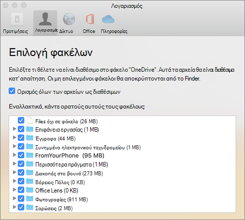
Task: Uncheck Συνημμένα ηλεκτρονικού ταχυδρομείου checkbox
Action: click(x=21, y=146)
